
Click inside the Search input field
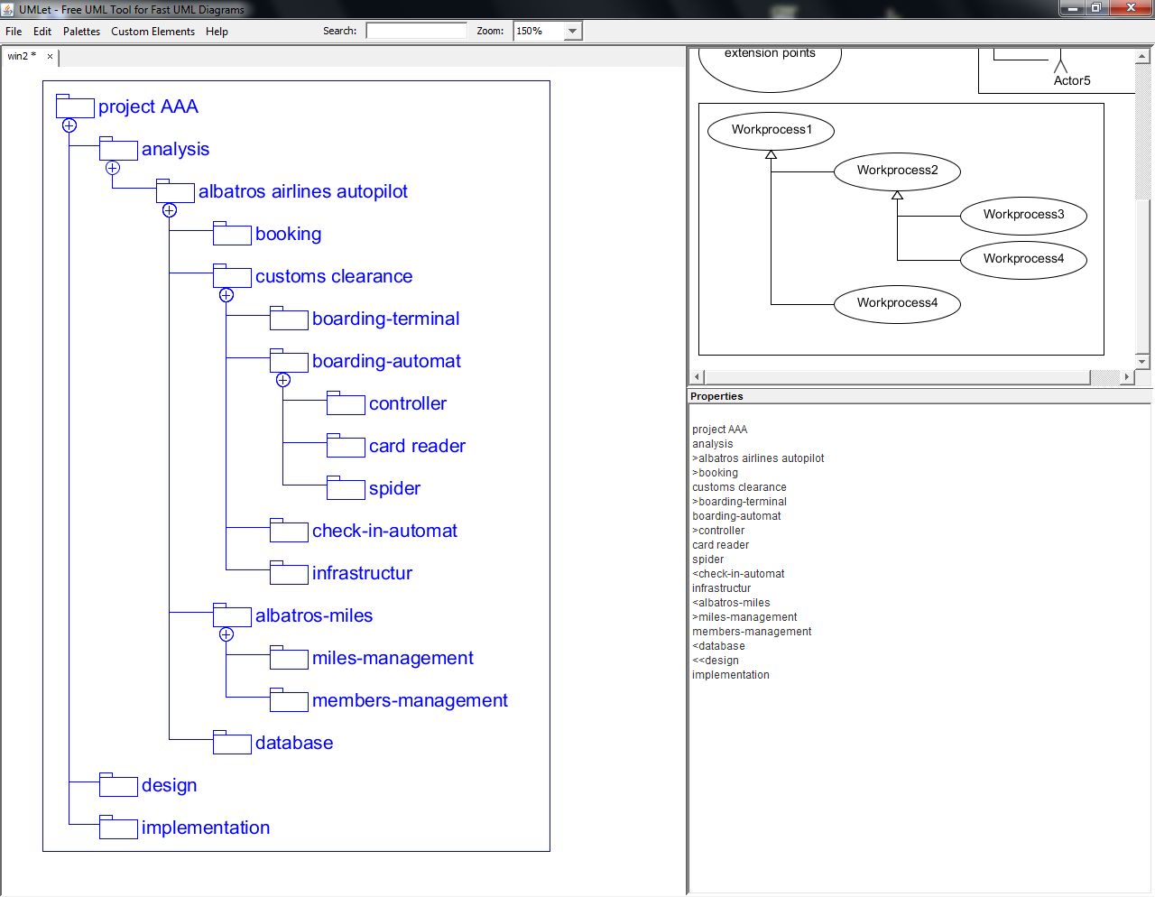point(417,30)
